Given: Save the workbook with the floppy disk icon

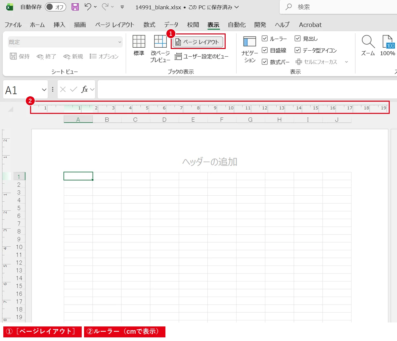Looking at the screenshot, I should (75, 7).
